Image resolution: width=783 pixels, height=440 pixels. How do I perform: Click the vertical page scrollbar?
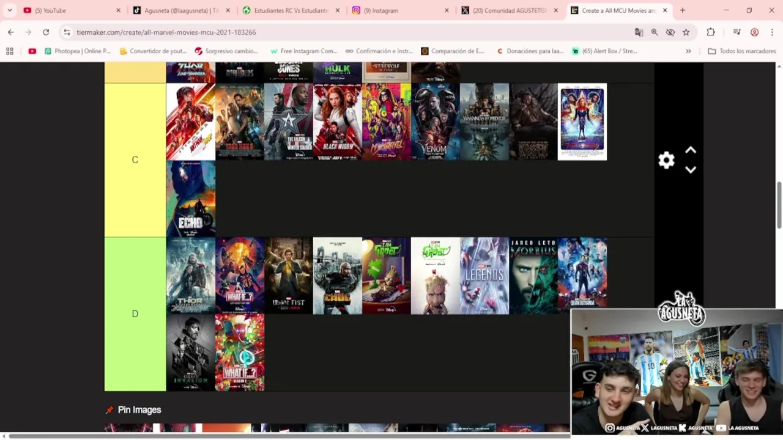pos(779,205)
